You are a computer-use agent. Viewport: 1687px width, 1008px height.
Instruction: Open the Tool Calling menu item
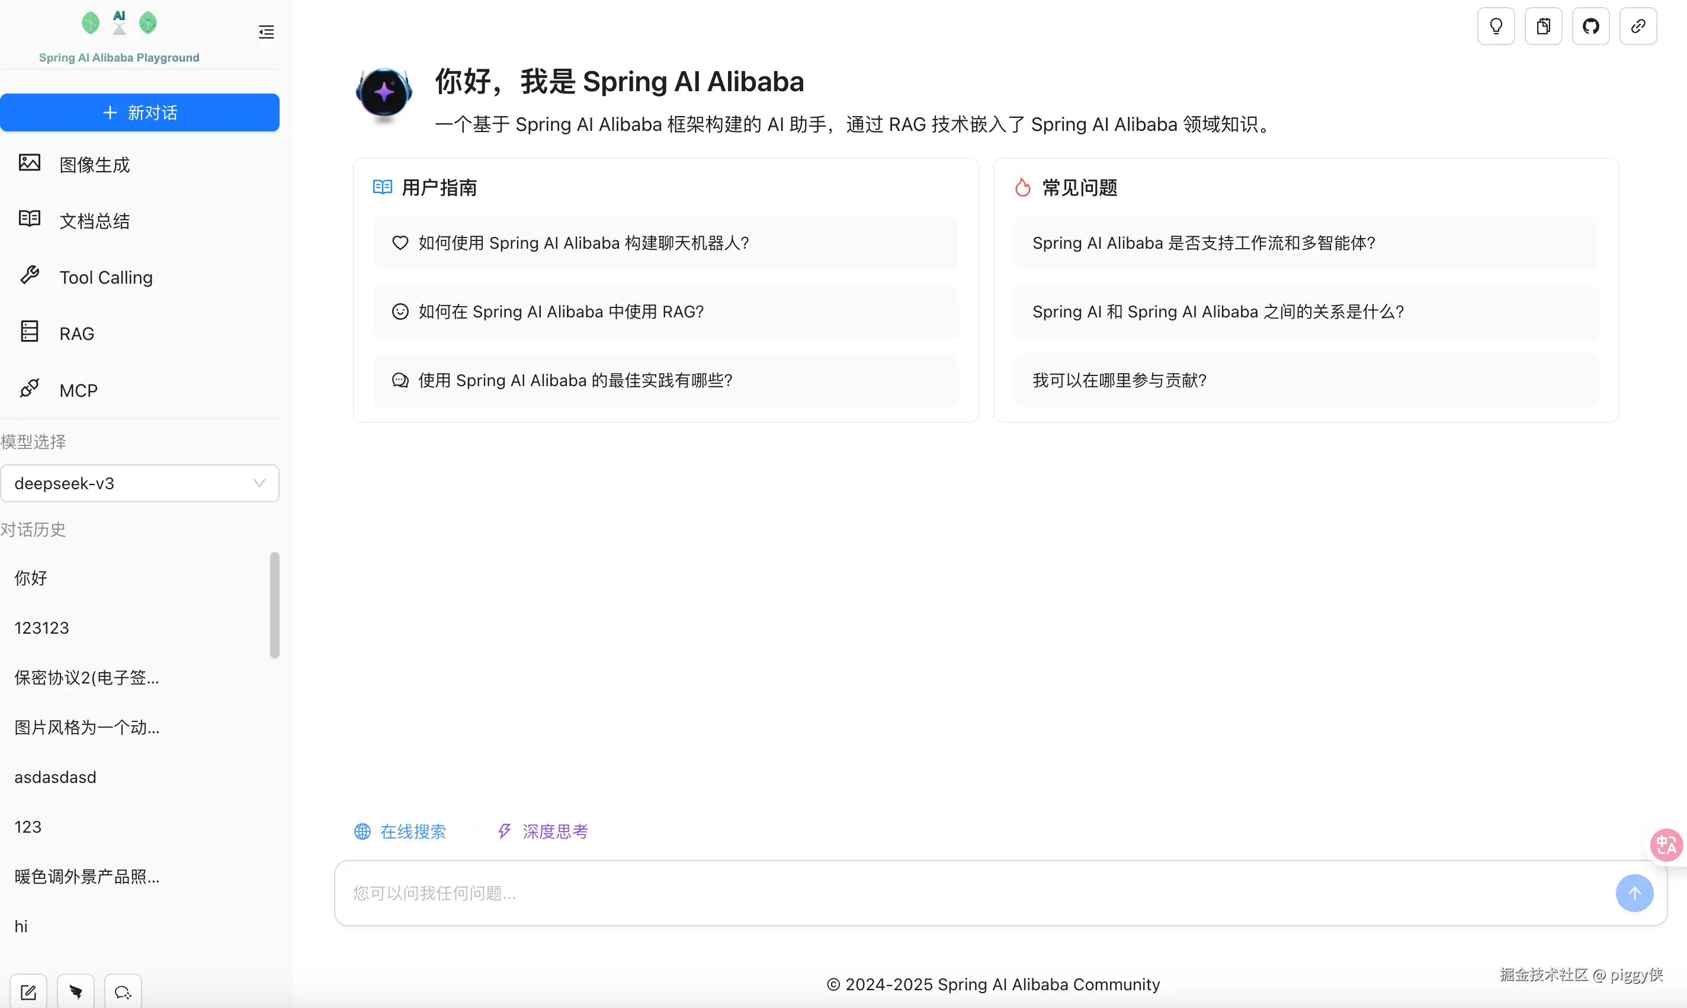(x=140, y=277)
